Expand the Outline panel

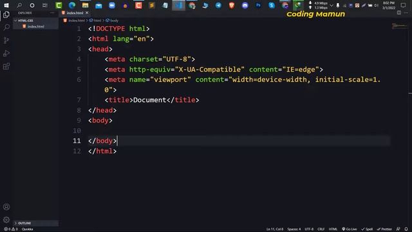(x=36, y=223)
